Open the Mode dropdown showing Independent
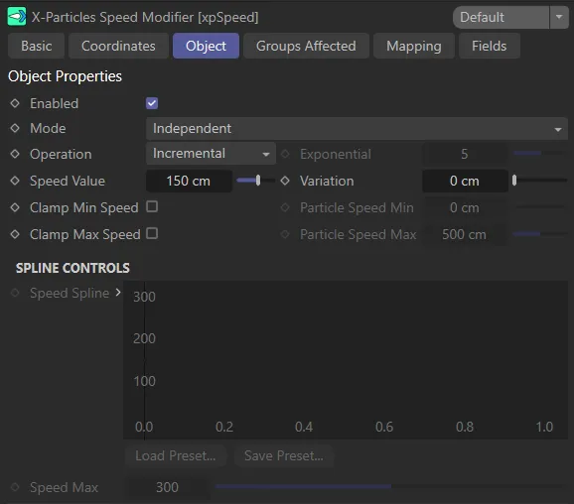Image resolution: width=574 pixels, height=504 pixels. pos(357,128)
